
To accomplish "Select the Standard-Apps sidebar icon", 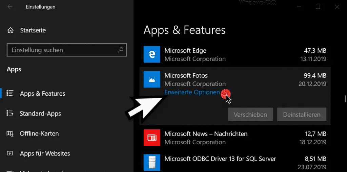I will [x=10, y=113].
